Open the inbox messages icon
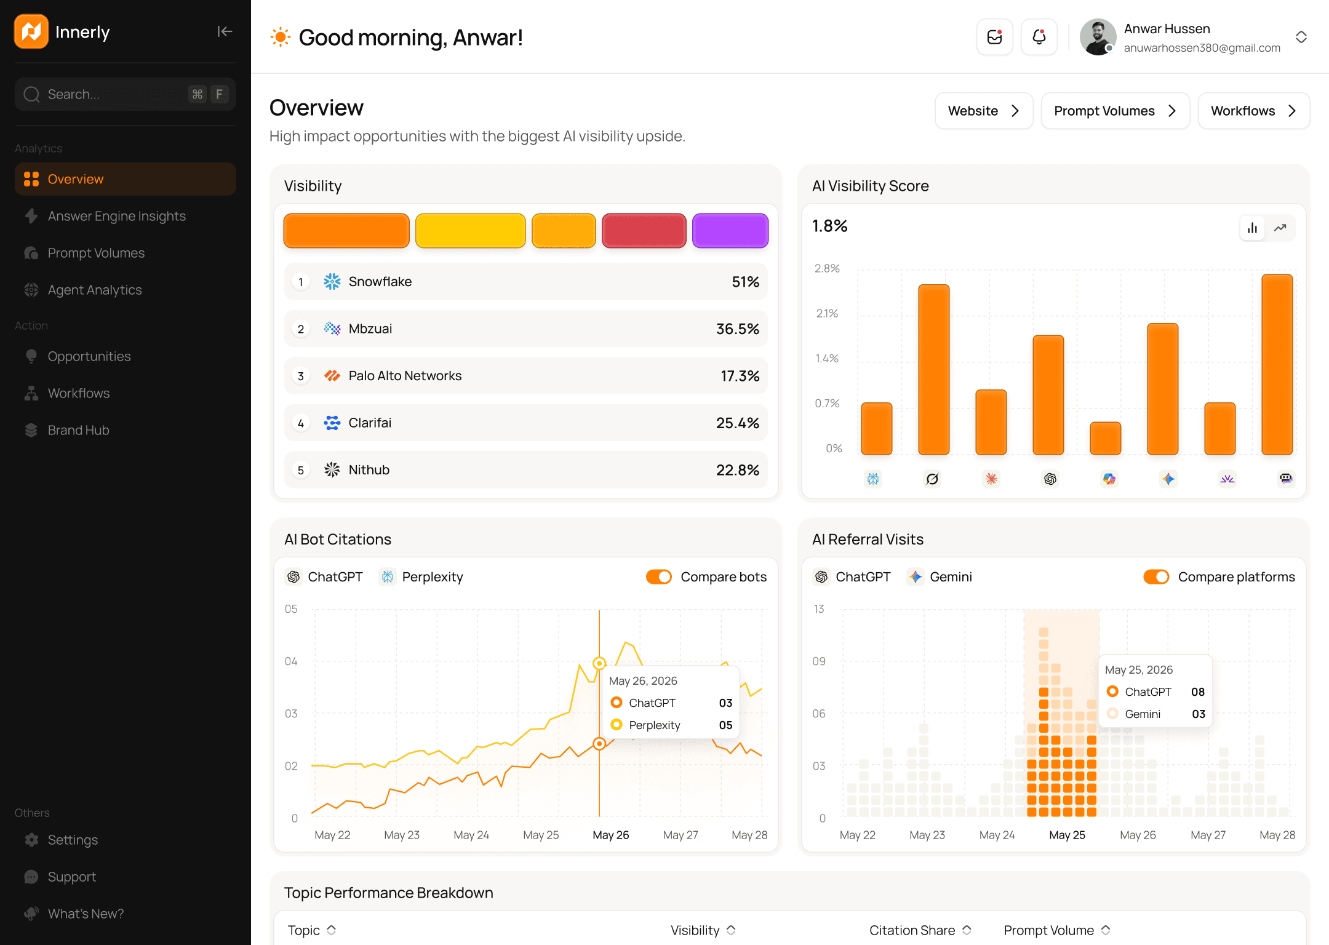1329x945 pixels. pyautogui.click(x=995, y=37)
